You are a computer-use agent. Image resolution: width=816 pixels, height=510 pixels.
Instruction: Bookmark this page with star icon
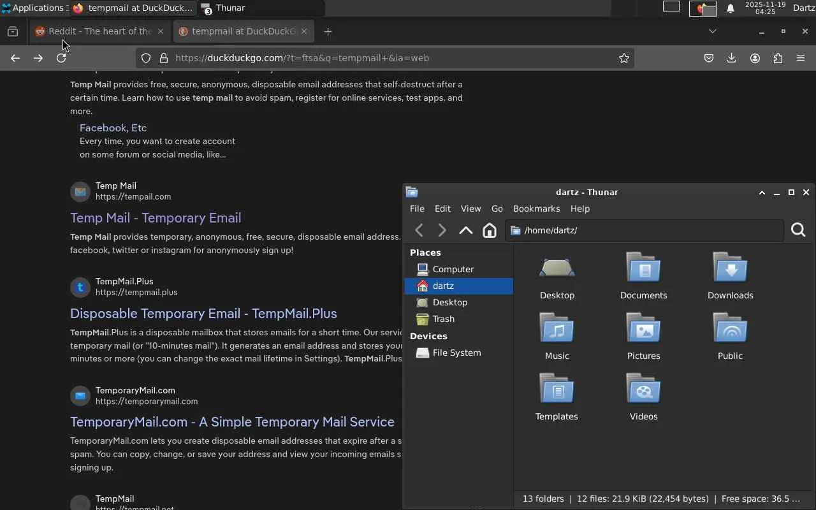tap(624, 58)
